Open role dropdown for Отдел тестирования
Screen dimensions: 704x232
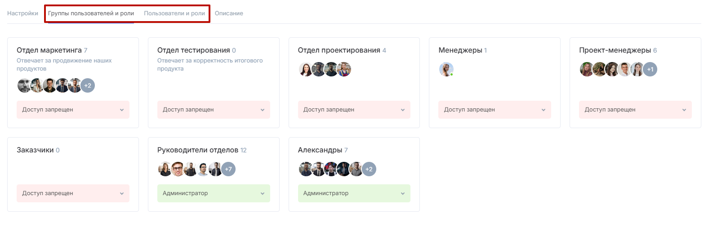214,110
